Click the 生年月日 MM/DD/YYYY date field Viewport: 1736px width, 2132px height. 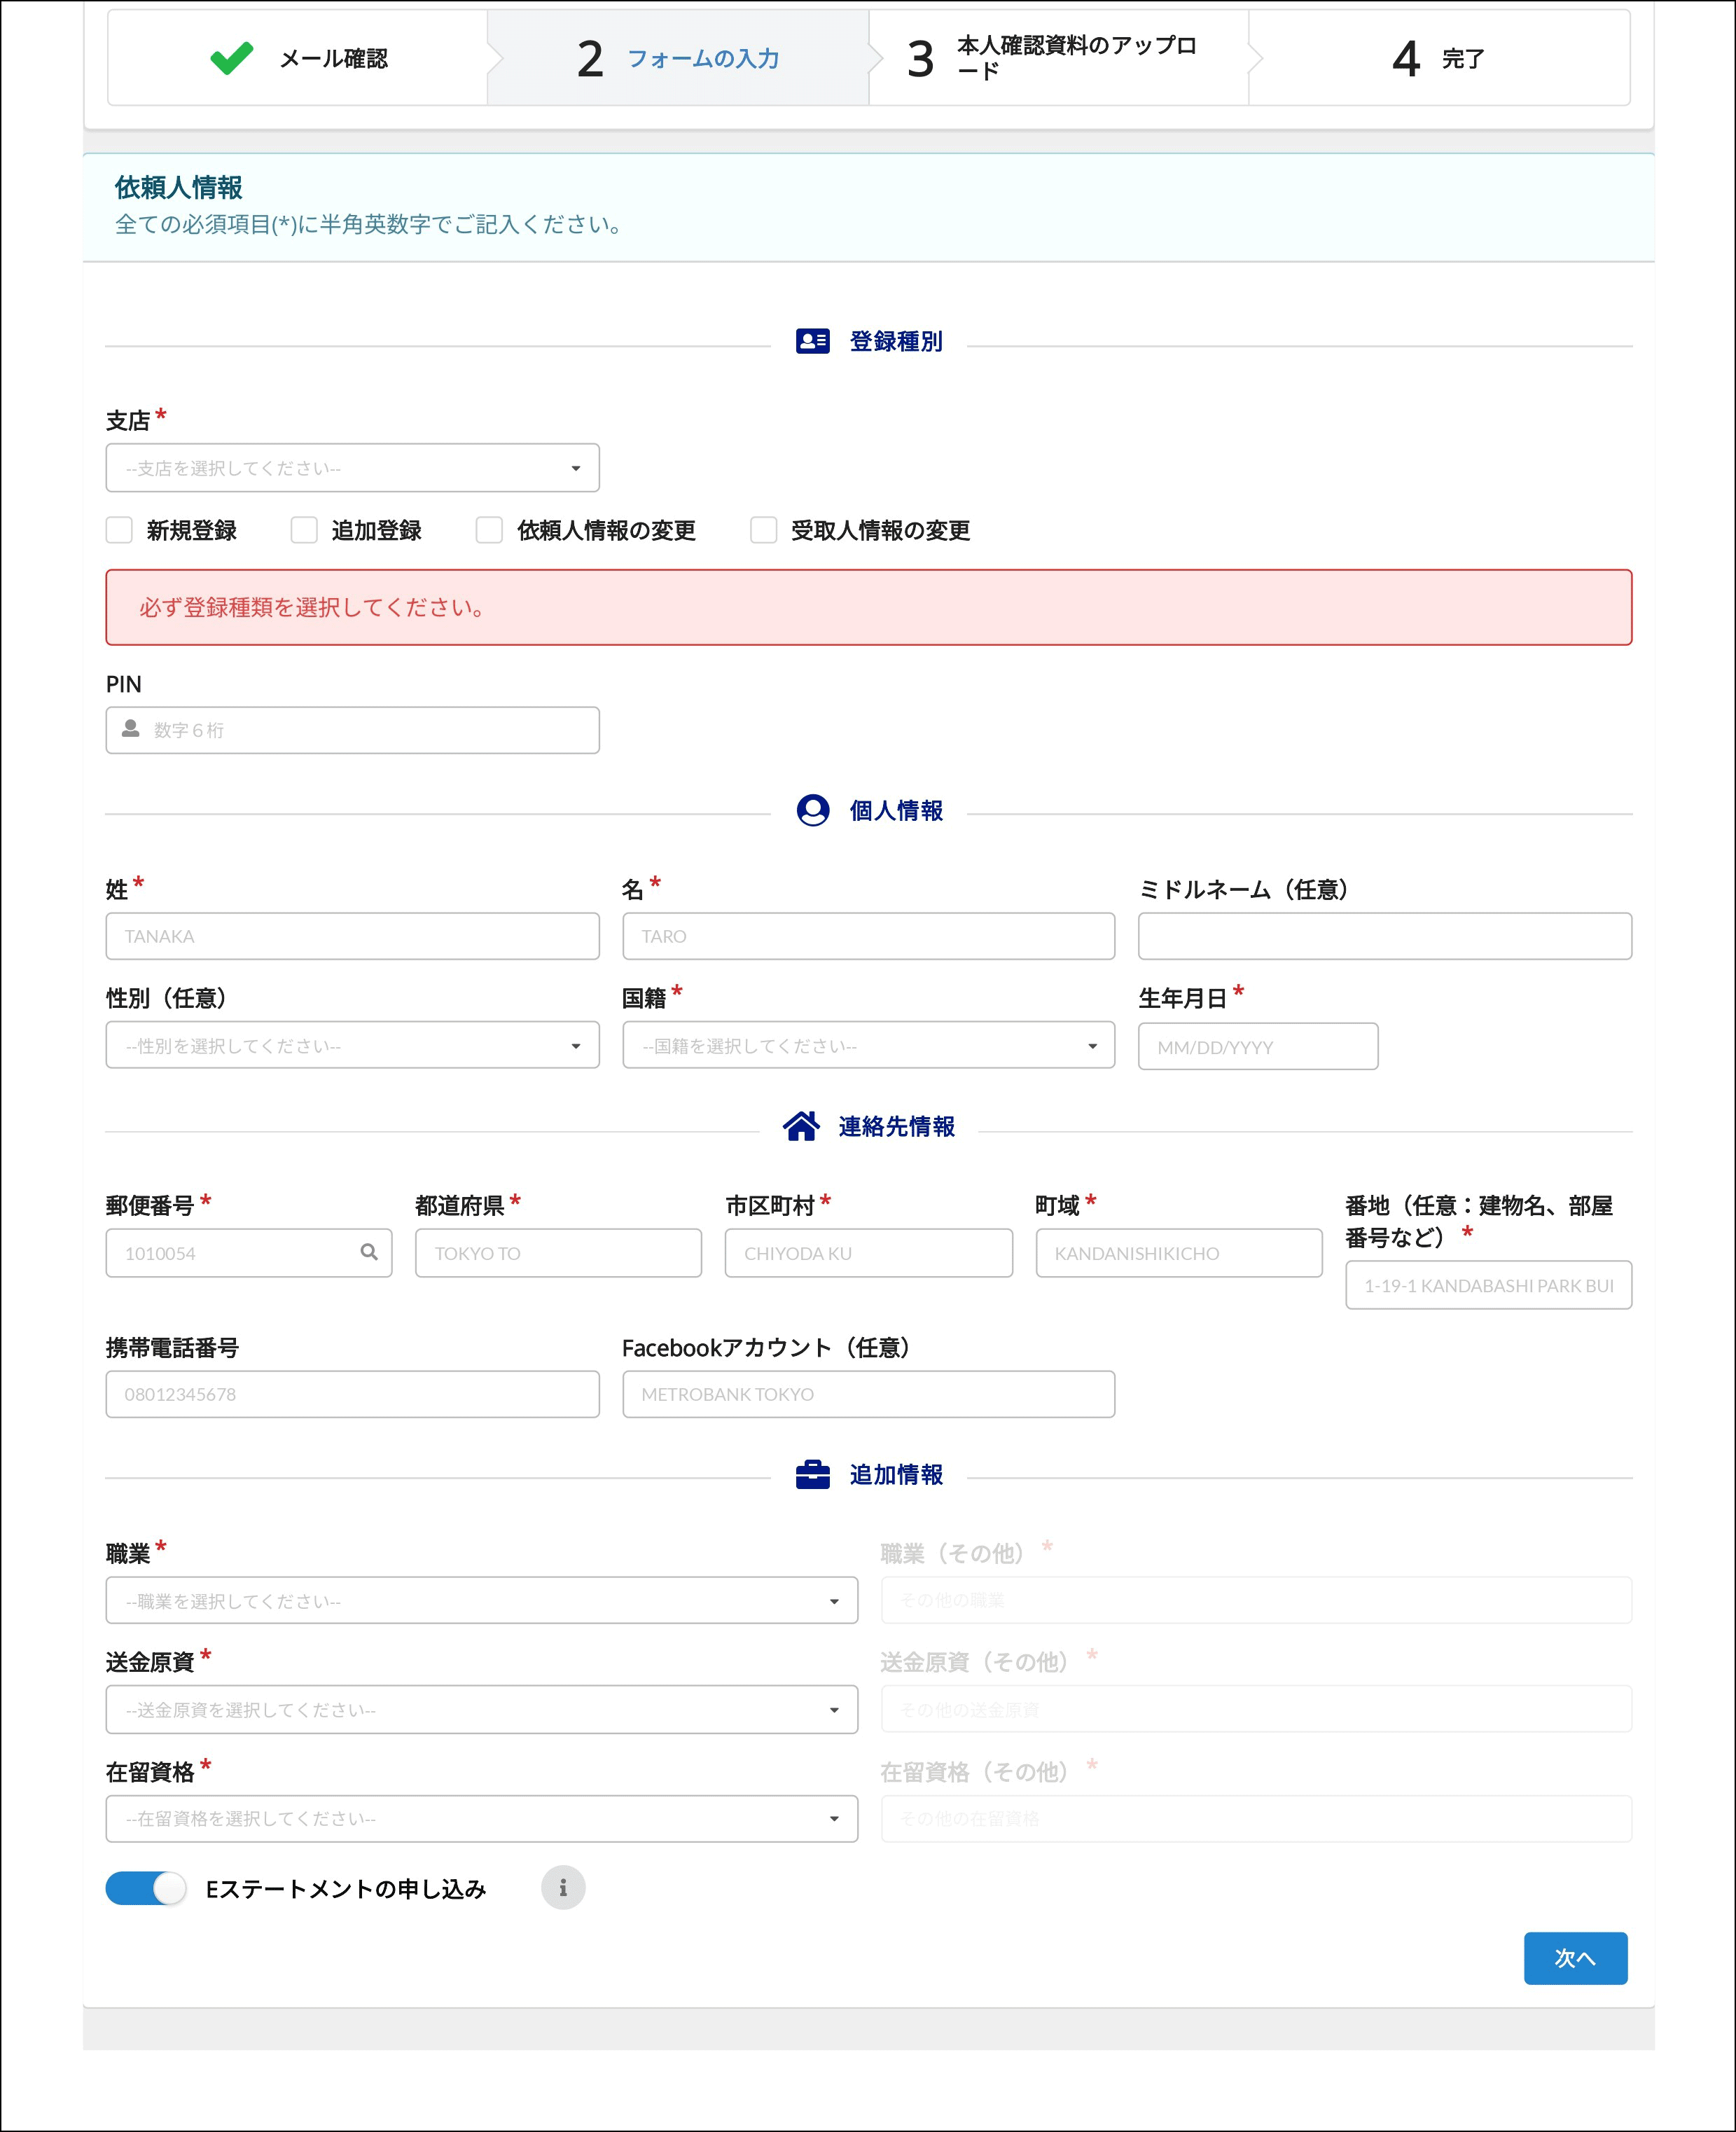1258,1046
